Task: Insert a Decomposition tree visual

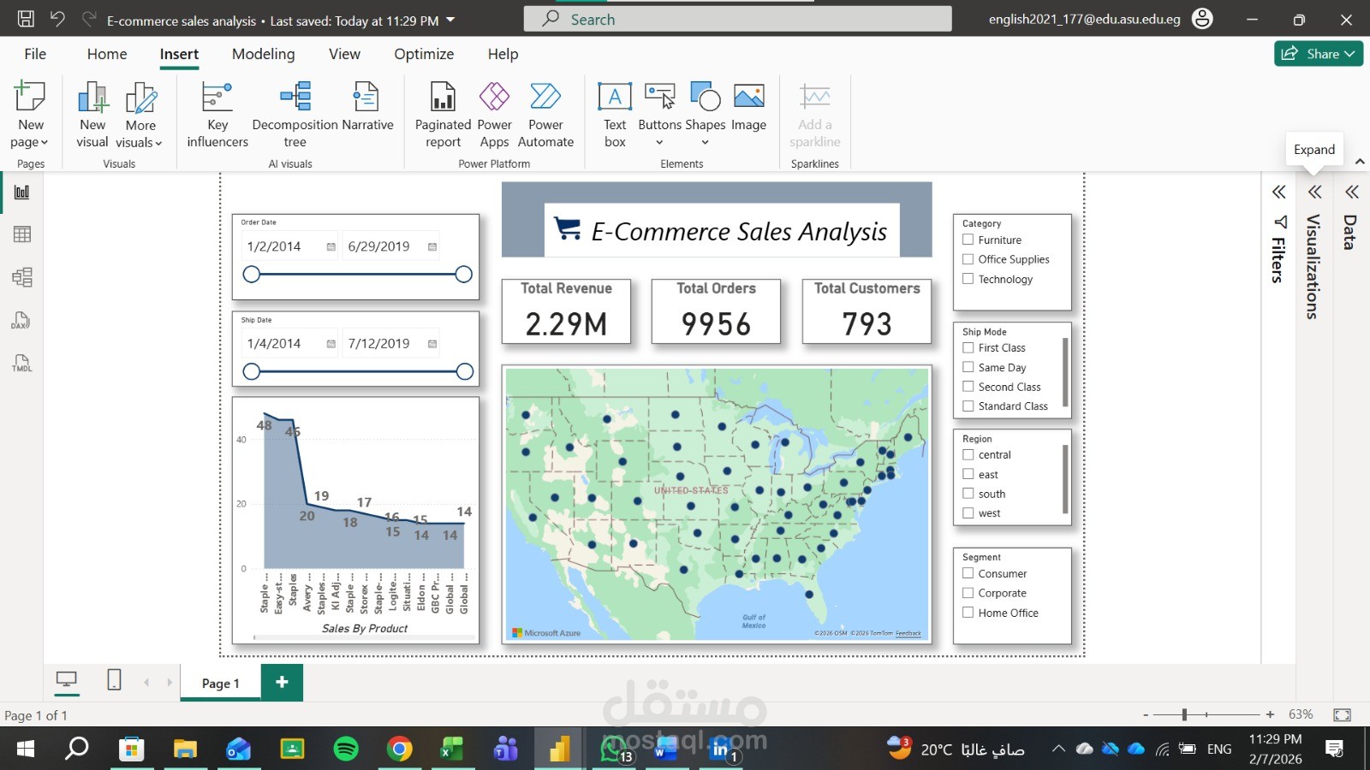Action: point(295,115)
